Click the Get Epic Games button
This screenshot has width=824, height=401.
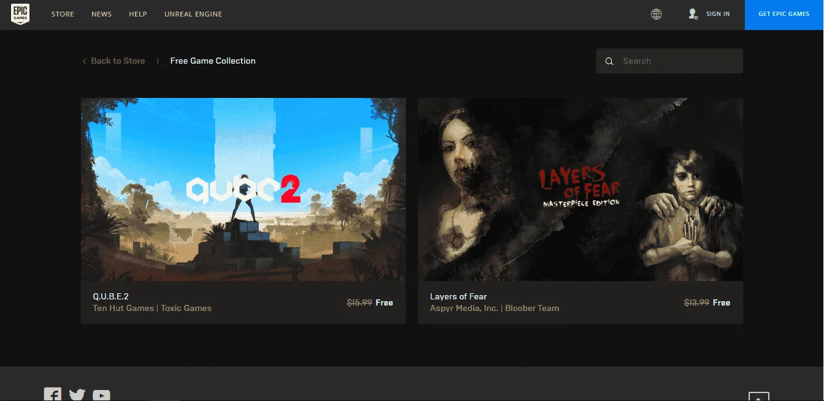pyautogui.click(x=784, y=15)
